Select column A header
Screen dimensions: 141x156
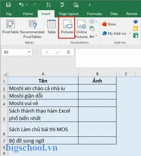click(x=43, y=74)
